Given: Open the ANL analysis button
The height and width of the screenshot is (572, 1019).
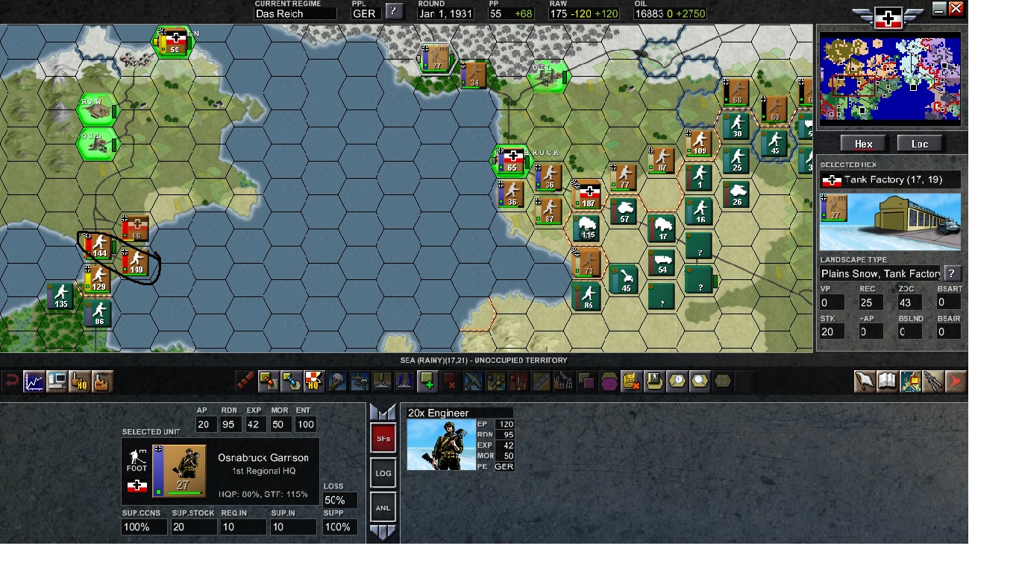Looking at the screenshot, I should [x=383, y=508].
